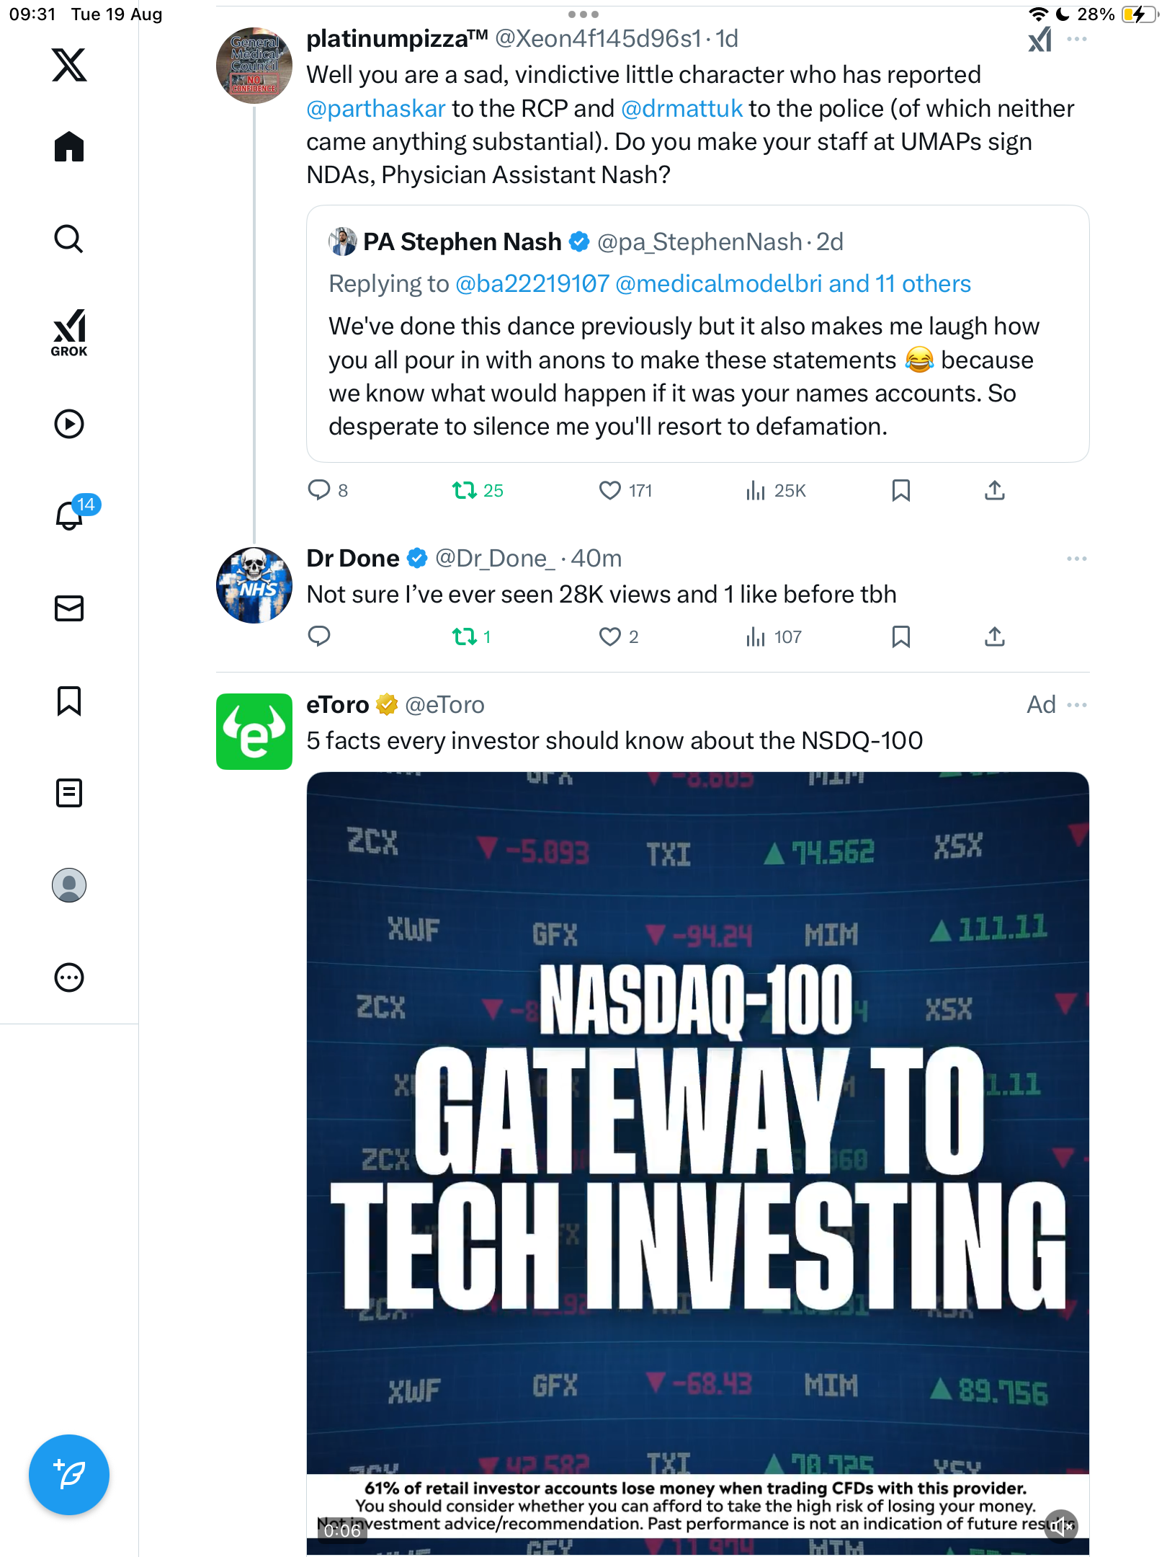
Task: Open the Search page
Action: pyautogui.click(x=69, y=239)
